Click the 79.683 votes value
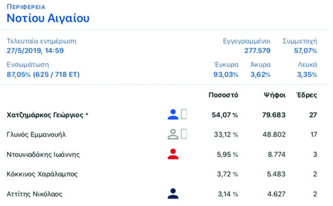The width and height of the screenshot is (333, 206). click(x=274, y=115)
